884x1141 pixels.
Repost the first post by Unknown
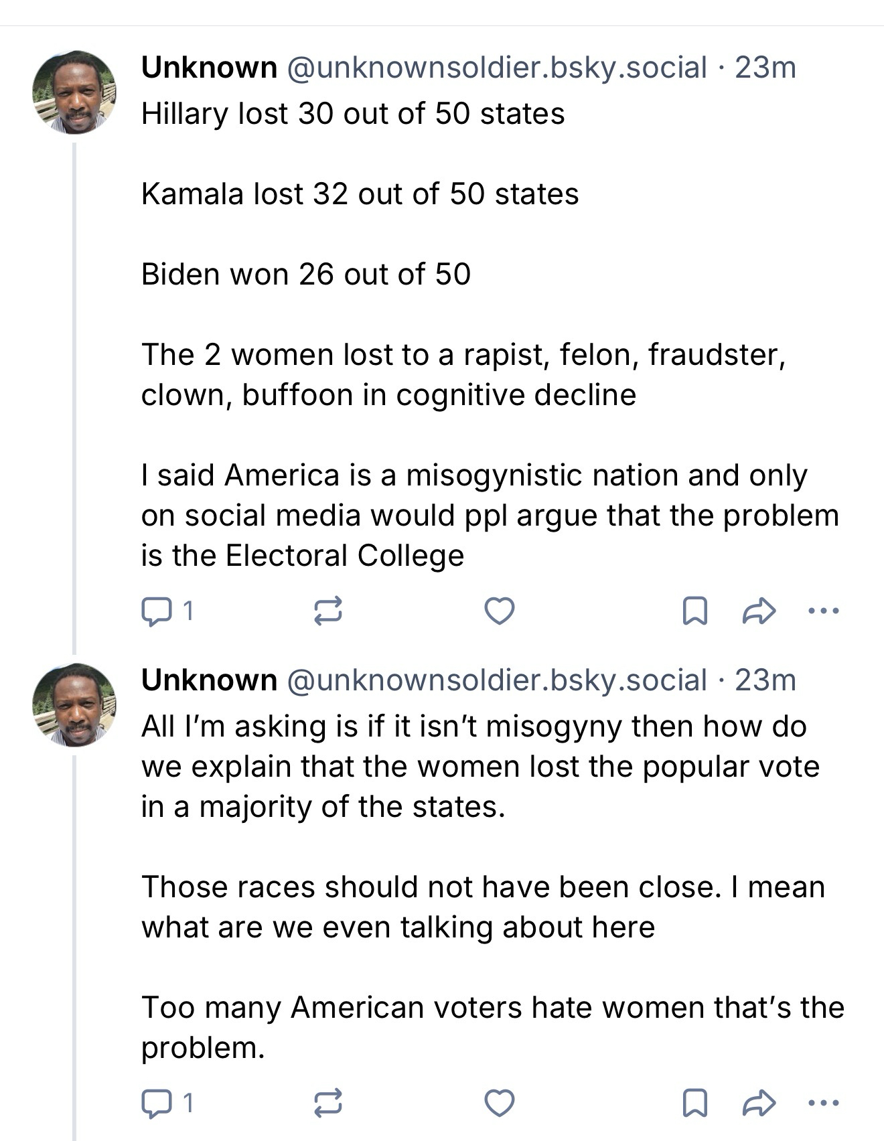pos(328,611)
